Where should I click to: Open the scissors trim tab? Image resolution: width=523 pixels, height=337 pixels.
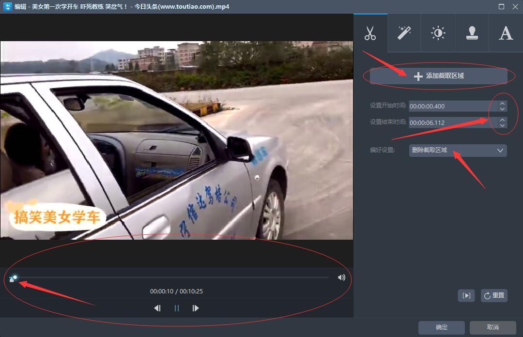[x=370, y=33]
